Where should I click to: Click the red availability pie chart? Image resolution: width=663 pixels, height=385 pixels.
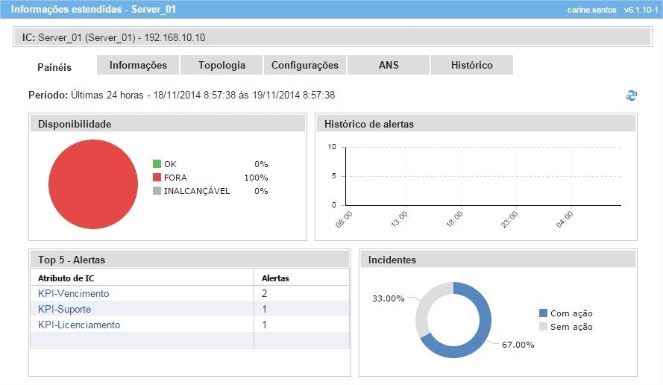[93, 184]
